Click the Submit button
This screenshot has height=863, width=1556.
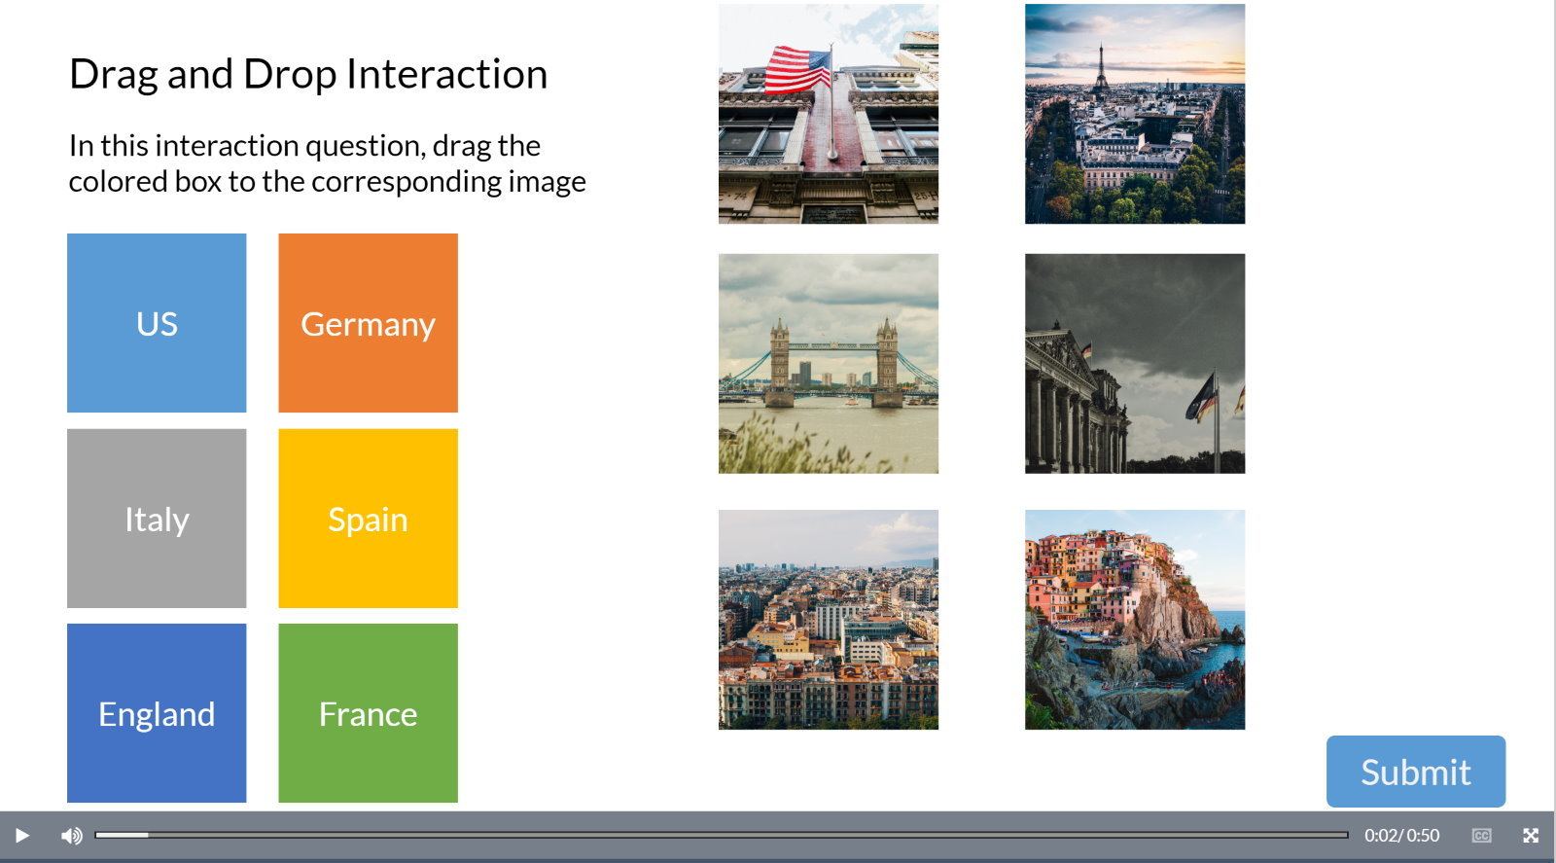(1416, 772)
